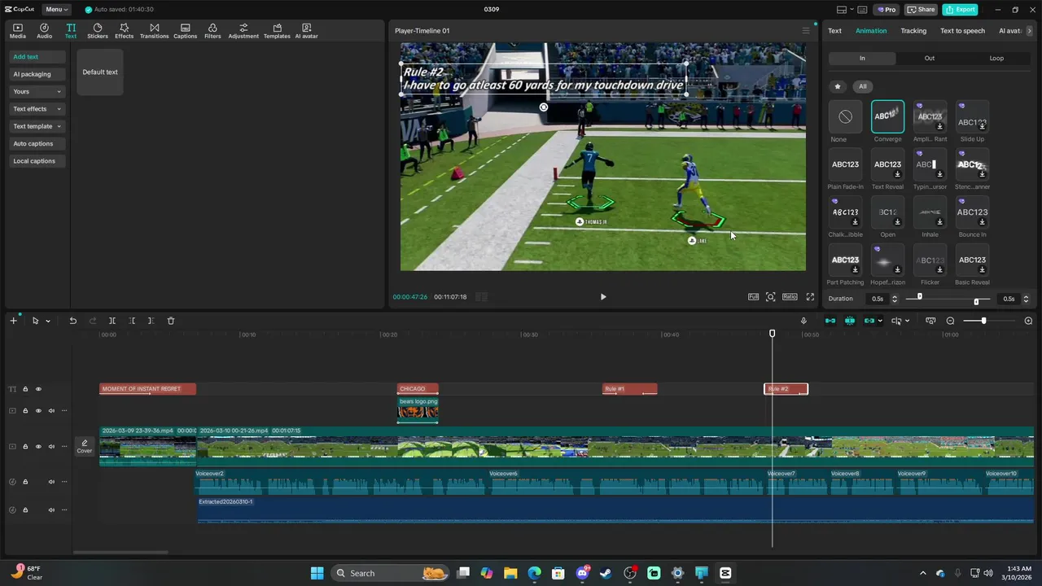Mute the Extracted audio track

pyautogui.click(x=51, y=509)
